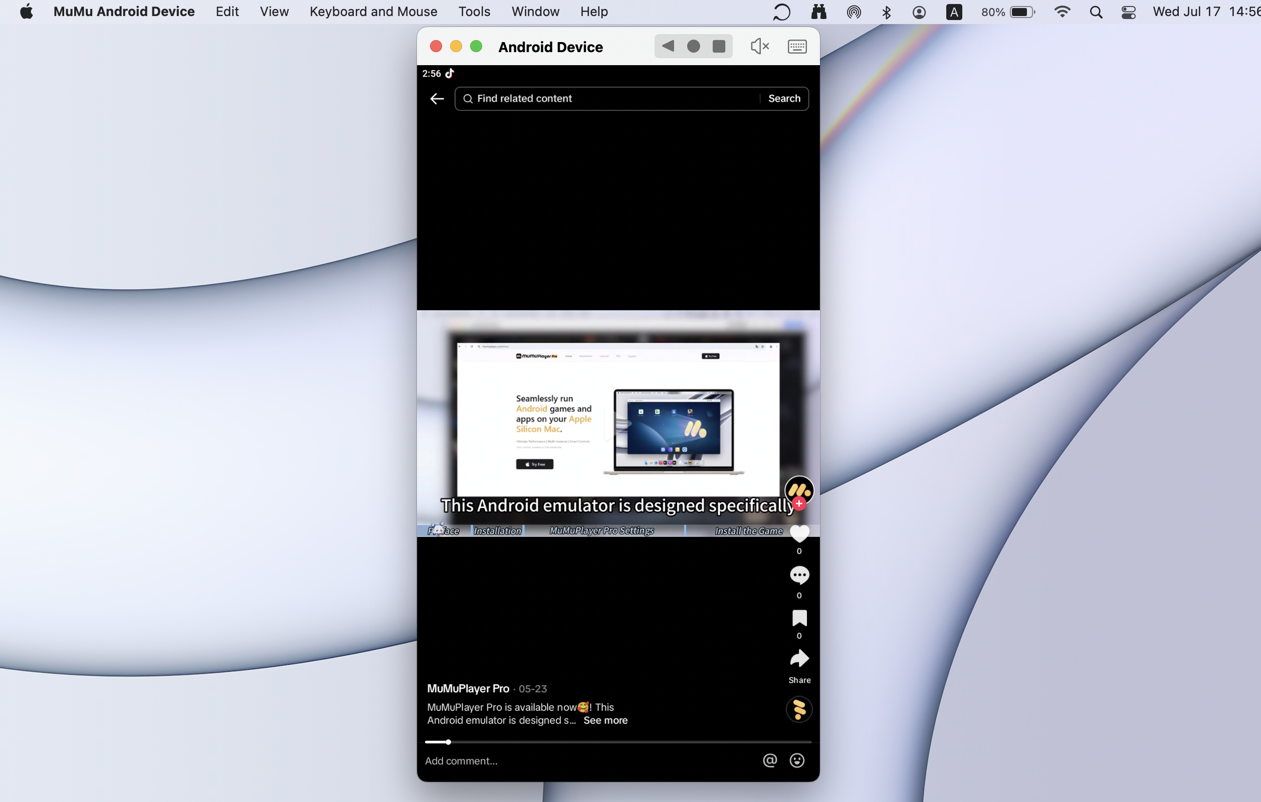
Task: Click the comment bubble icon on the video
Action: coord(798,575)
